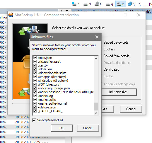Close the Unknown files dialog
Viewport: 152px width, 143px height.
(x=97, y=37)
